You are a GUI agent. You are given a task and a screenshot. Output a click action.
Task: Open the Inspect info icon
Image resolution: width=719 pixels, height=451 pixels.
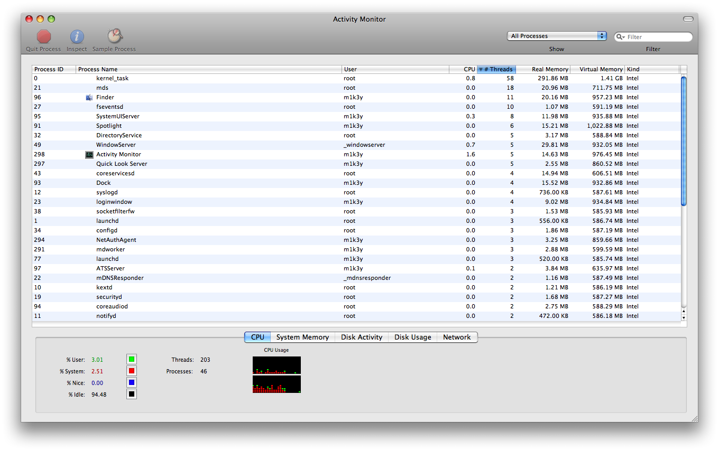click(77, 36)
